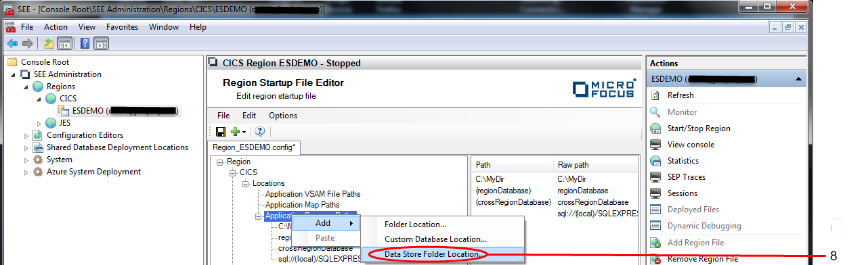Click the Back arrow in the MMC toolbar

[11, 44]
